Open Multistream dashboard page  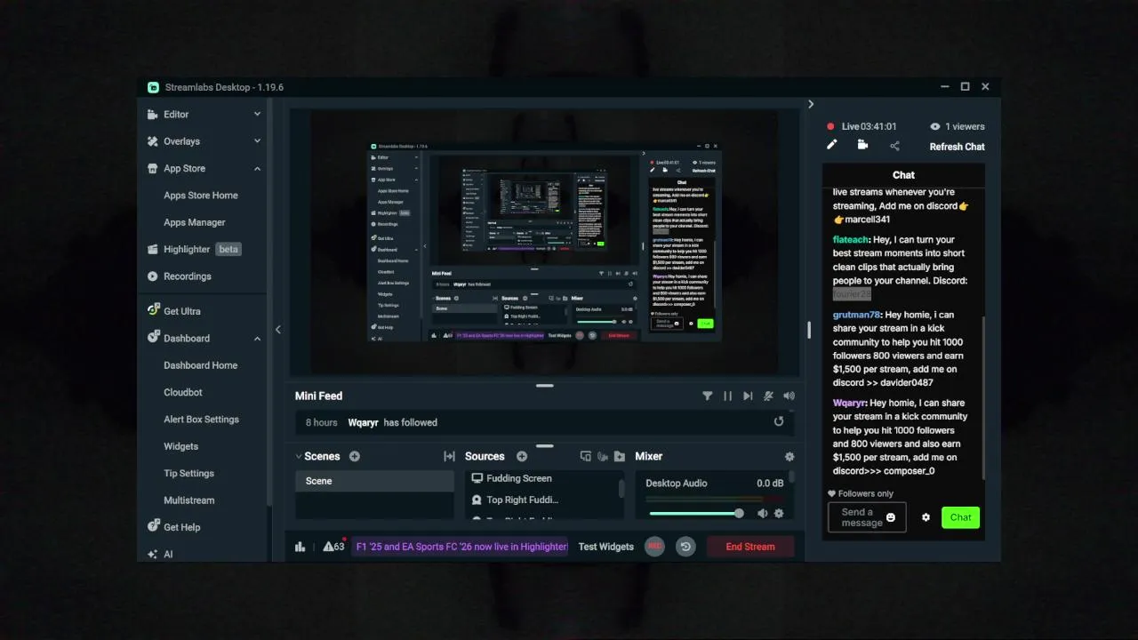point(189,500)
